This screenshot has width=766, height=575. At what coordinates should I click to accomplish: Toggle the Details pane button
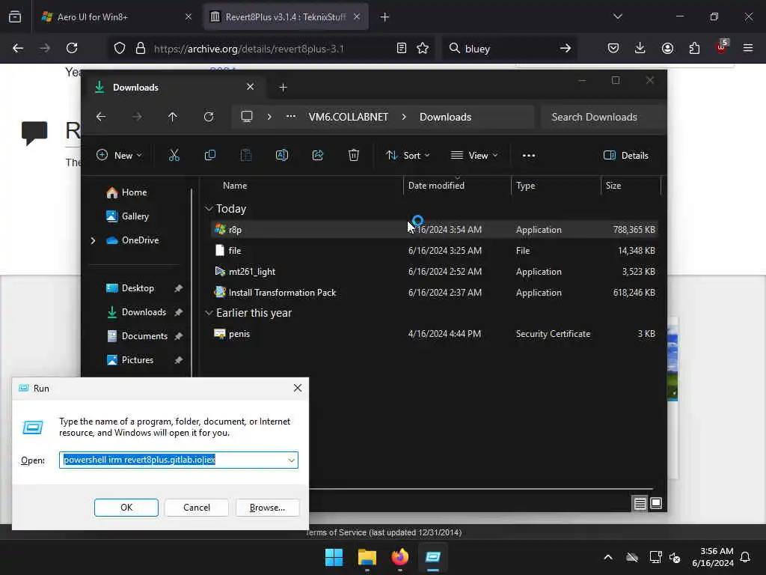[626, 156]
